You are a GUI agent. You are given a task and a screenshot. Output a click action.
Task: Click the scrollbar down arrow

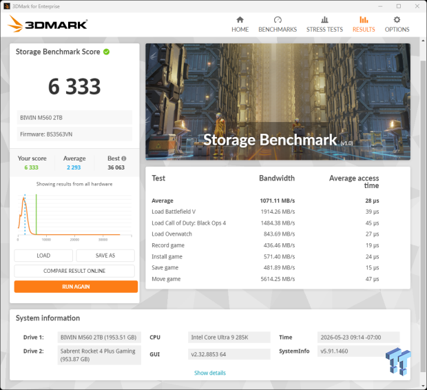pos(423,386)
